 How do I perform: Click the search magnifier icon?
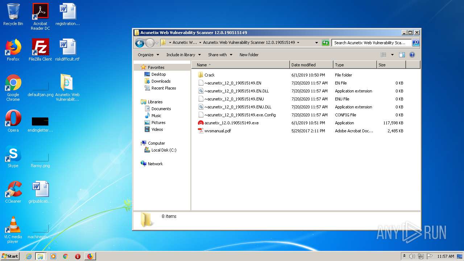point(416,43)
